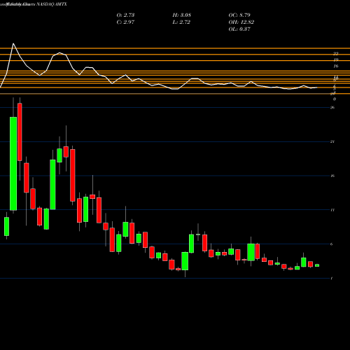This screenshot has width=350, height=350.
Task: Click the '0' indicator axis label
Action: 335,99
